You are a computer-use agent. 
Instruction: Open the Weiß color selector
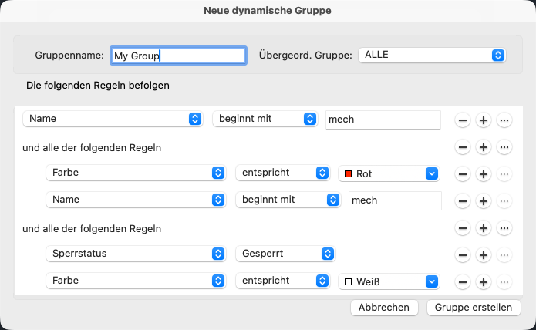(x=389, y=281)
